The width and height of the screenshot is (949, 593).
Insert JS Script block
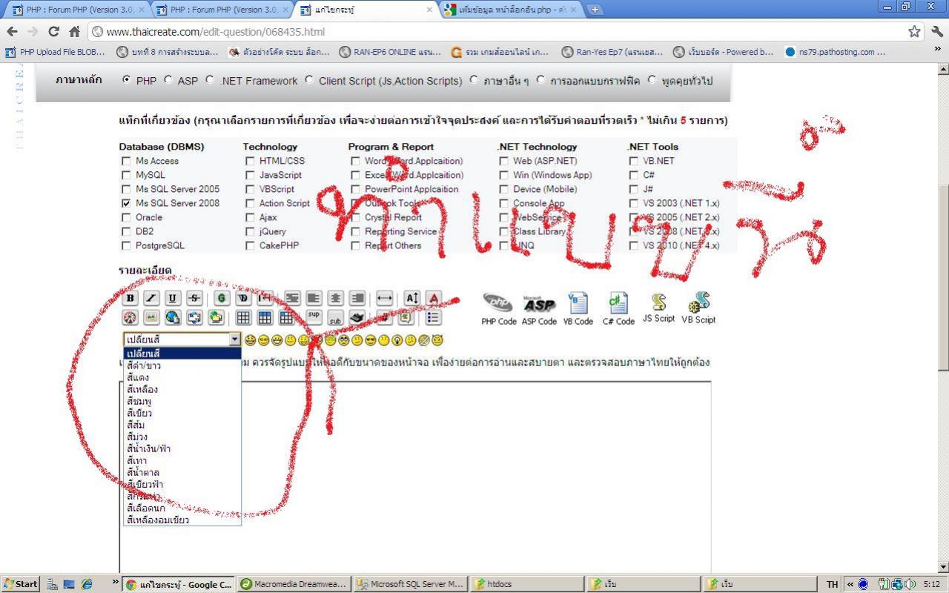coord(658,308)
